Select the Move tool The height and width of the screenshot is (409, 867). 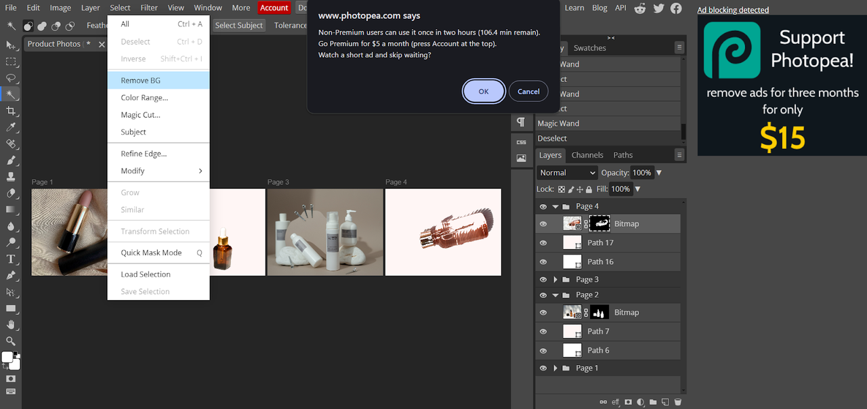coord(11,45)
